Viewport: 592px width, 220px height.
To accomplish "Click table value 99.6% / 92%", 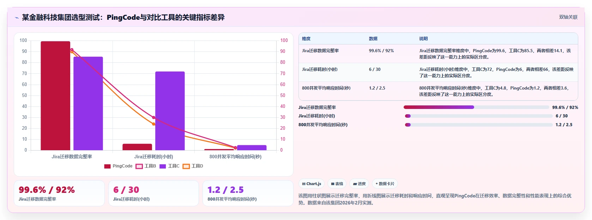I will coord(381,51).
